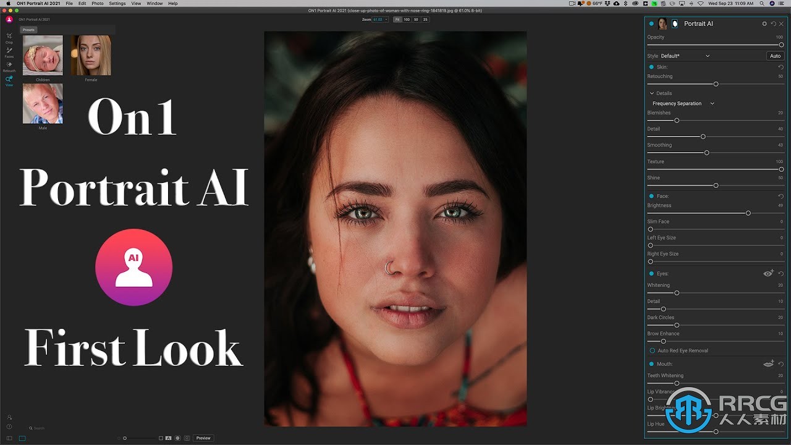Select the Female preset thumbnail
The width and height of the screenshot is (791, 445).
[91, 56]
